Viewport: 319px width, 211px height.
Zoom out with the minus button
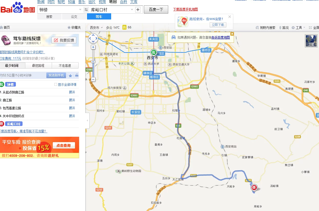pos(93,79)
